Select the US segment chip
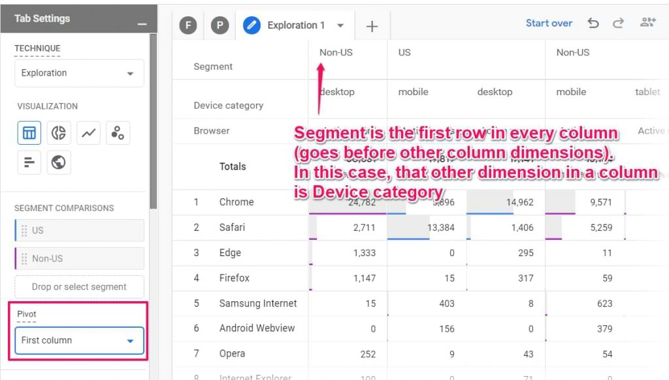 (x=78, y=230)
